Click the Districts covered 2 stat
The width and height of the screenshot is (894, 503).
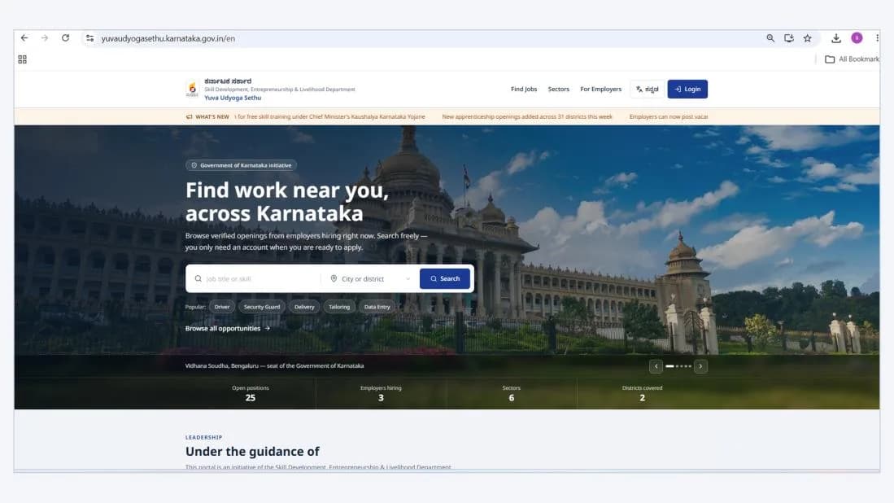pyautogui.click(x=642, y=393)
